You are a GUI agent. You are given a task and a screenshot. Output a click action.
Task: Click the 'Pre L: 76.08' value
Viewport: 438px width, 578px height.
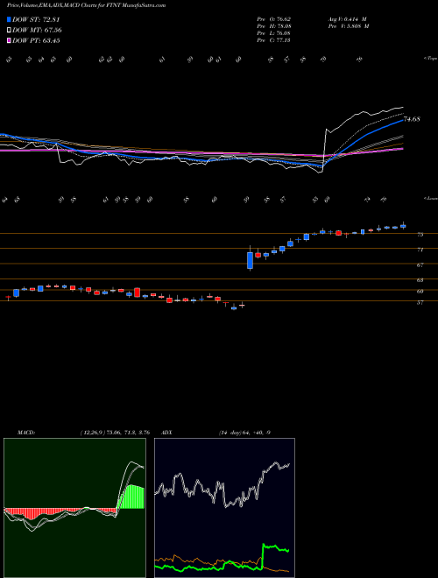274,33
